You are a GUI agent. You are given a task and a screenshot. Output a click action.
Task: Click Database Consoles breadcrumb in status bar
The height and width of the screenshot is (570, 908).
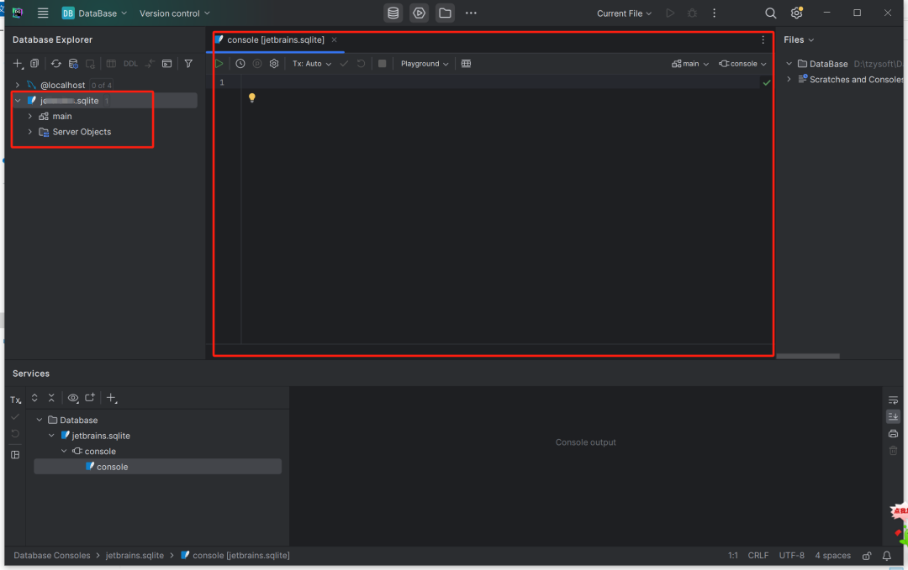pyautogui.click(x=52, y=556)
